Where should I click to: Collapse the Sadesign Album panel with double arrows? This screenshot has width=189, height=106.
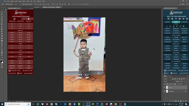30,8
